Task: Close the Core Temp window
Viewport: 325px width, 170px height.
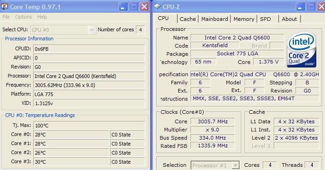Action: click(x=144, y=7)
